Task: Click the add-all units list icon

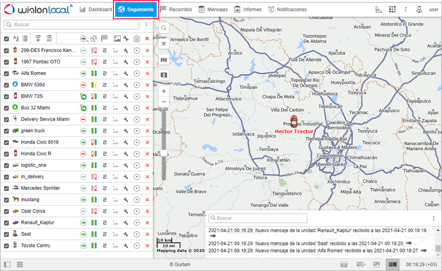Action: point(49,39)
